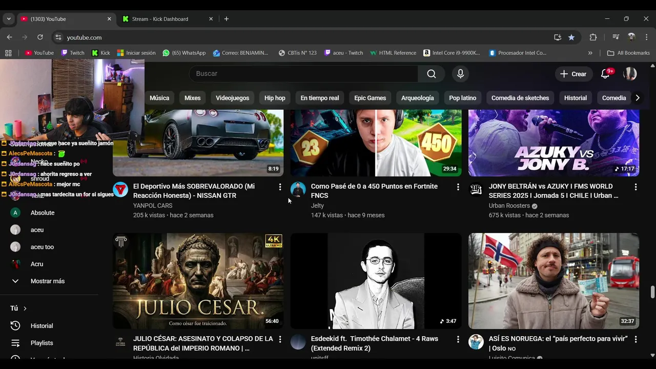The image size is (656, 369).
Task: Open notifications bell
Action: [x=605, y=74]
